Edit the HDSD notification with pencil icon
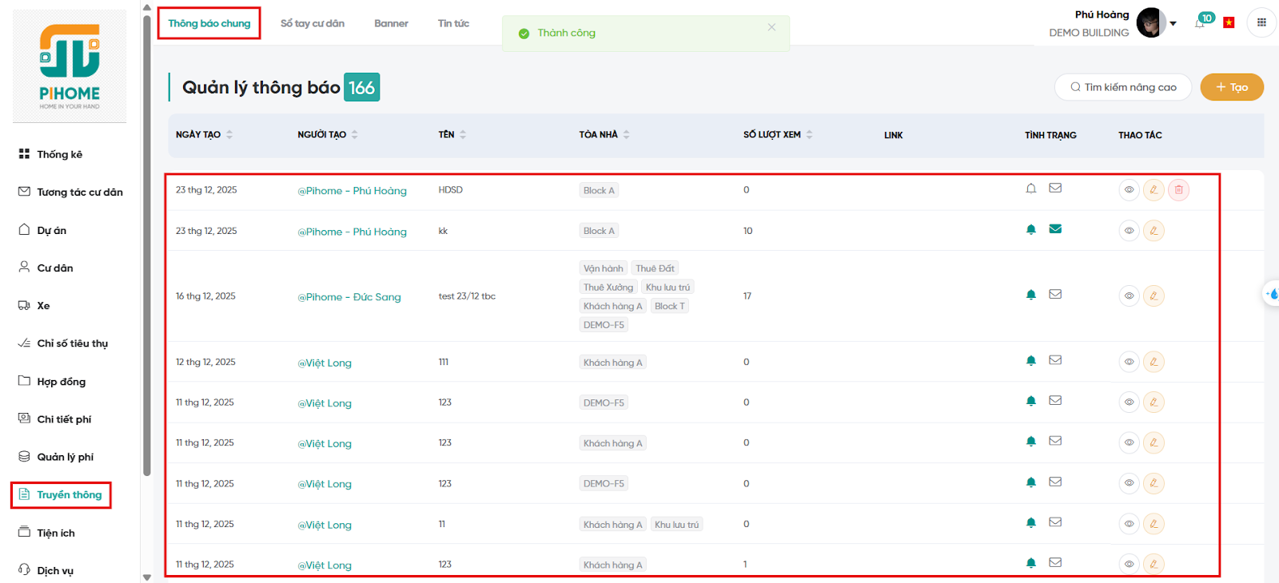Viewport: 1279px width, 583px height. tap(1153, 190)
